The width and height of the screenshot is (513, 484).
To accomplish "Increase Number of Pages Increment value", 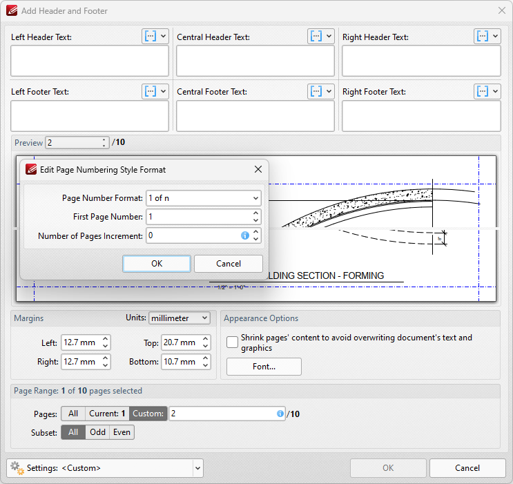I will pos(256,232).
